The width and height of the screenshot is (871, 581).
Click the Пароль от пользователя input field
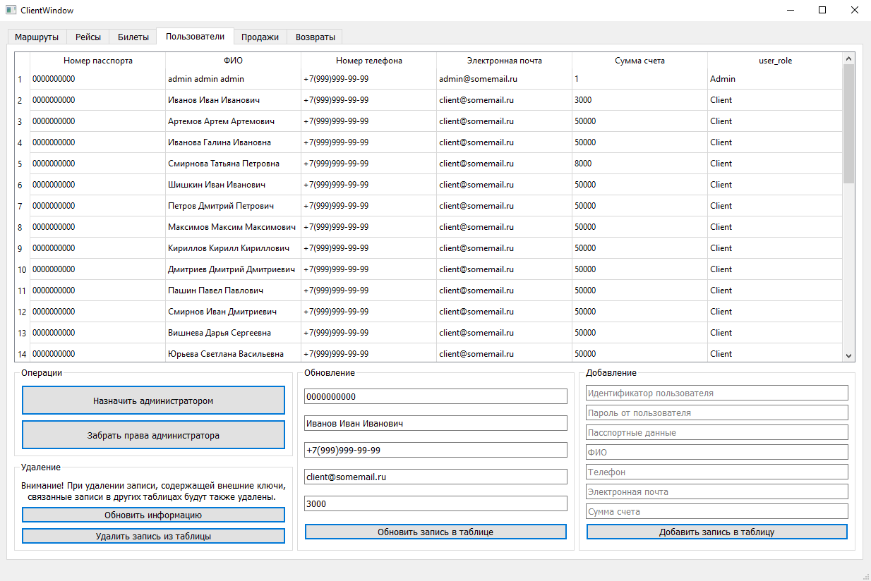716,412
